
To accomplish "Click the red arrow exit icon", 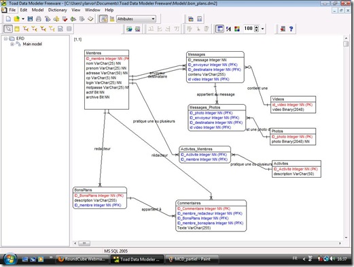I will point(283,29).
